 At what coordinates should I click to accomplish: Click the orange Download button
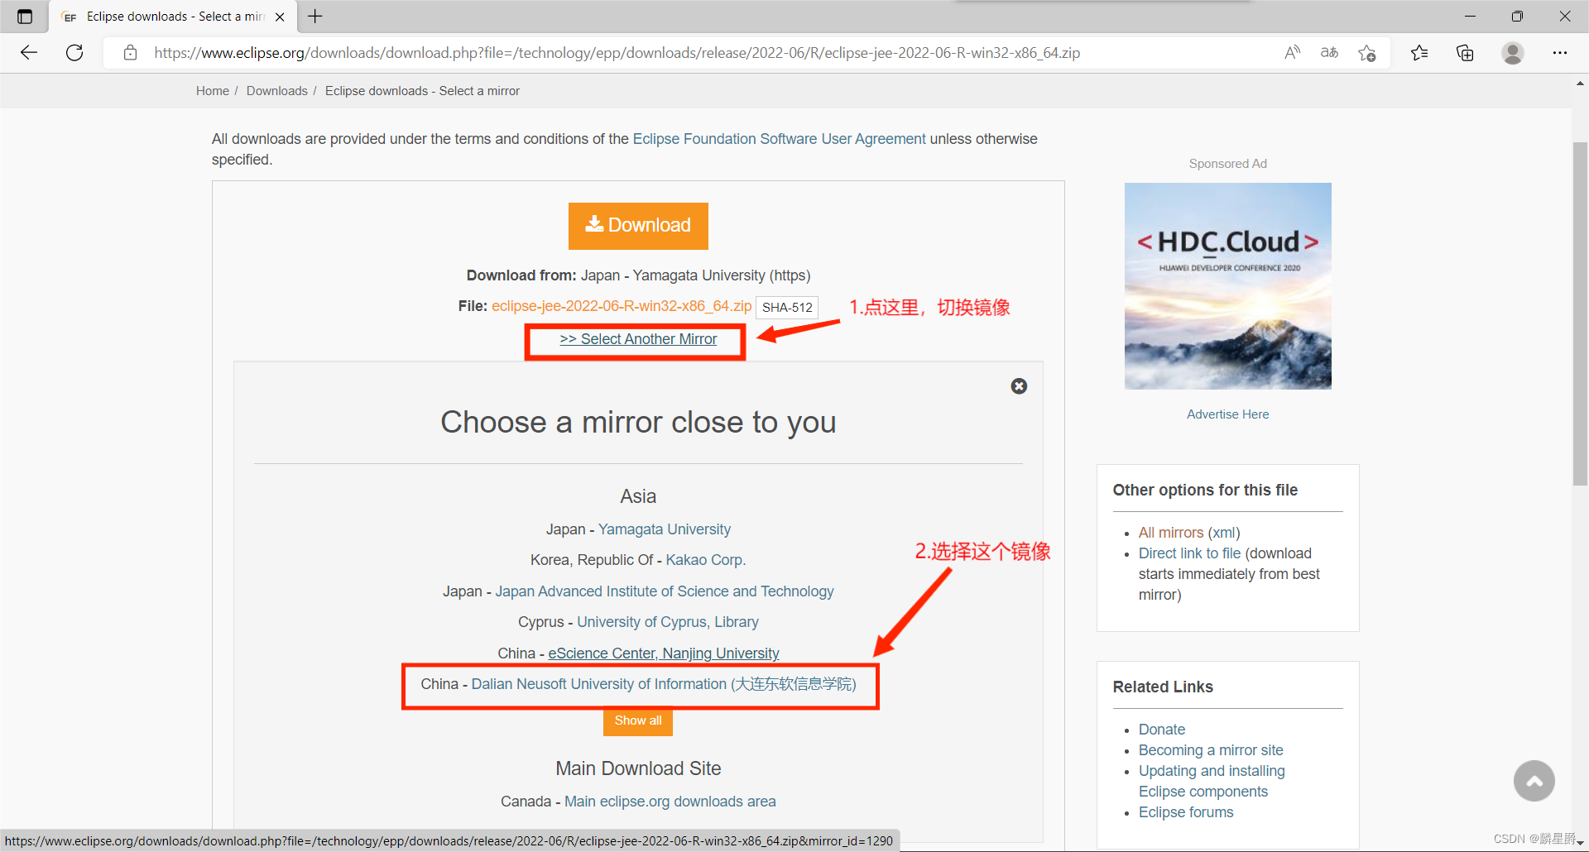(638, 226)
